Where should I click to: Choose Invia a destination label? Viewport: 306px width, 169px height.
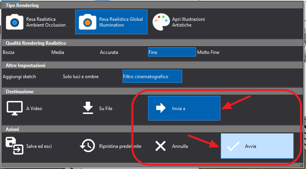click(x=179, y=109)
